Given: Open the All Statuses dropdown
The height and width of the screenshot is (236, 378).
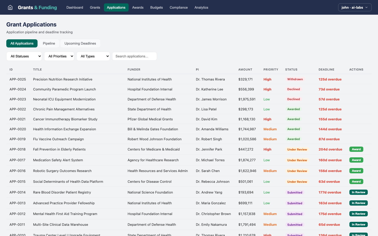Looking at the screenshot, I should click(24, 56).
